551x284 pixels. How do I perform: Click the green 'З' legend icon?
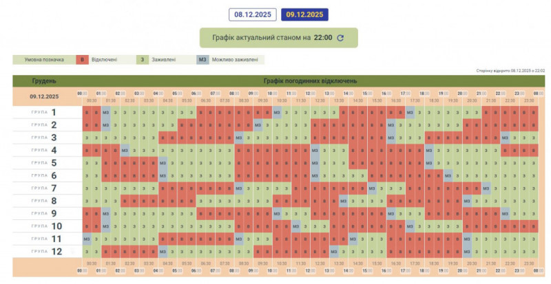click(143, 60)
